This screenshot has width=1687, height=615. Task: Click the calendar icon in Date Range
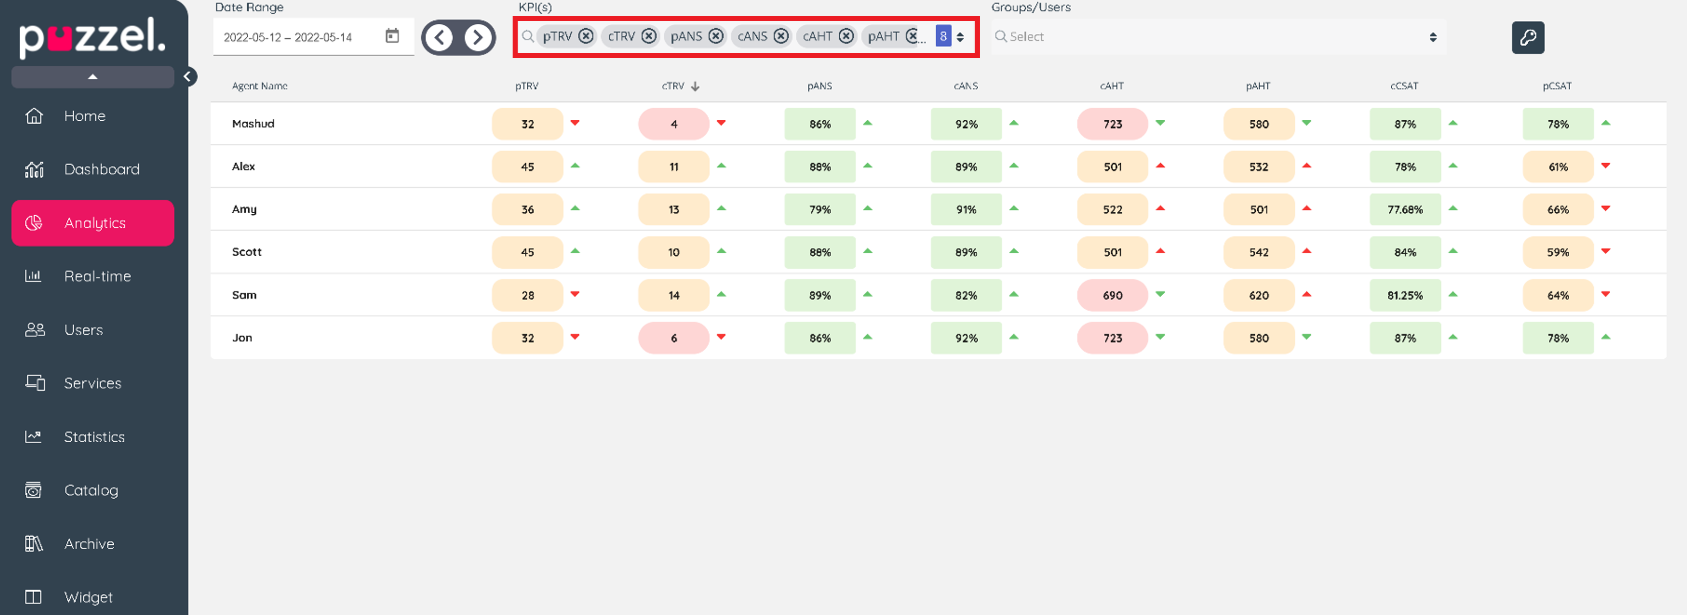[392, 36]
